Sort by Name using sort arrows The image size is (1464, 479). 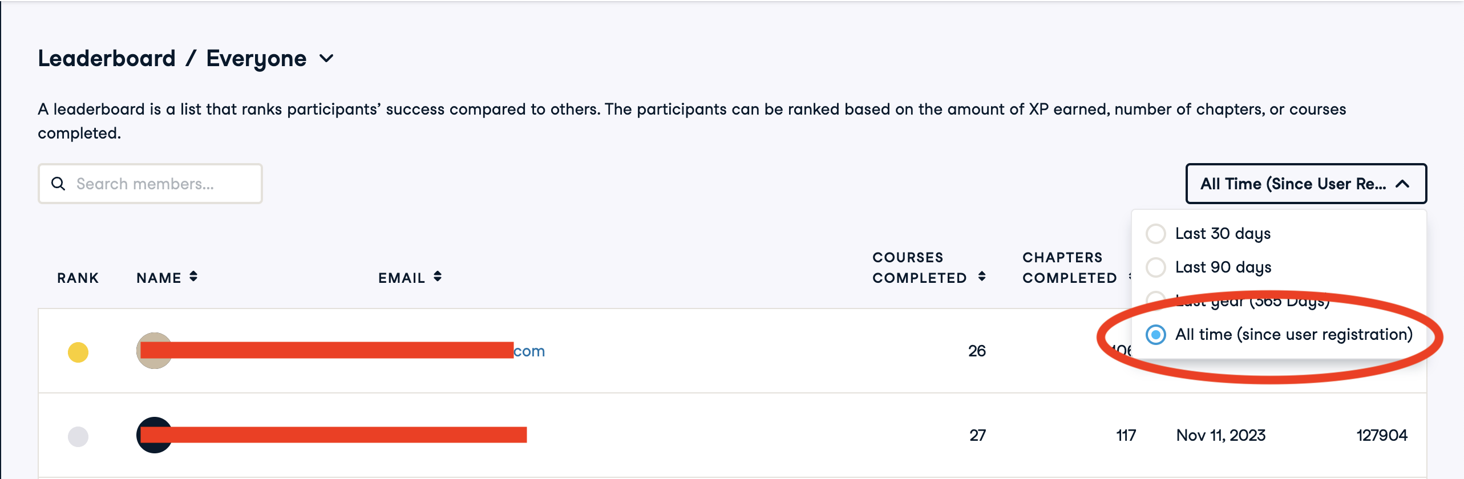point(193,277)
